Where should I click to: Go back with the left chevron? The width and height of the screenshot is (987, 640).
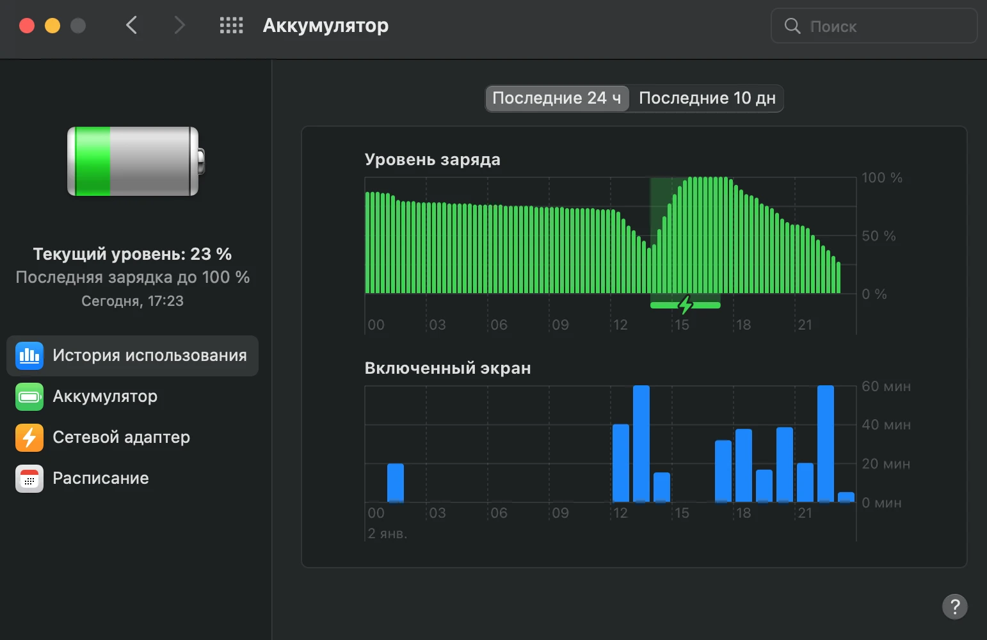coord(132,26)
